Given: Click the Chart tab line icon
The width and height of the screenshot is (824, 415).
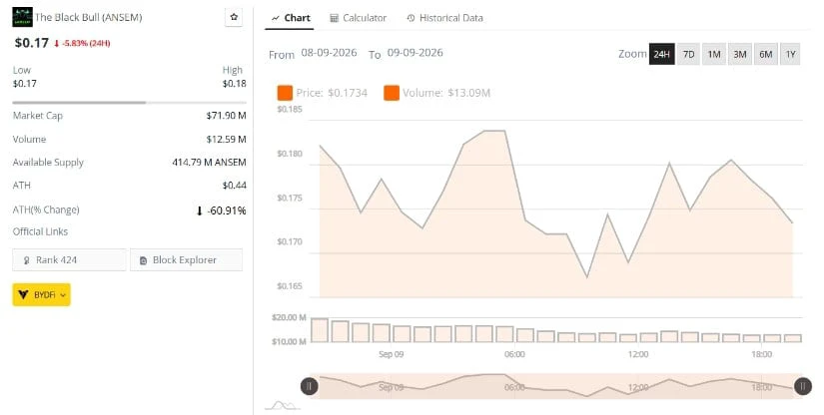Looking at the screenshot, I should [x=275, y=18].
